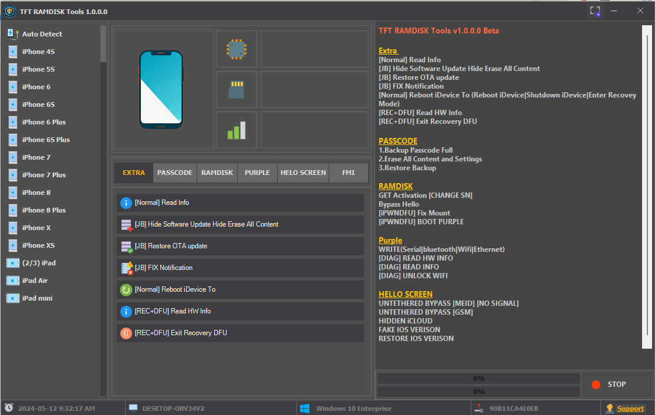Open the RAMDISK tab
The width and height of the screenshot is (655, 415).
[x=217, y=173]
